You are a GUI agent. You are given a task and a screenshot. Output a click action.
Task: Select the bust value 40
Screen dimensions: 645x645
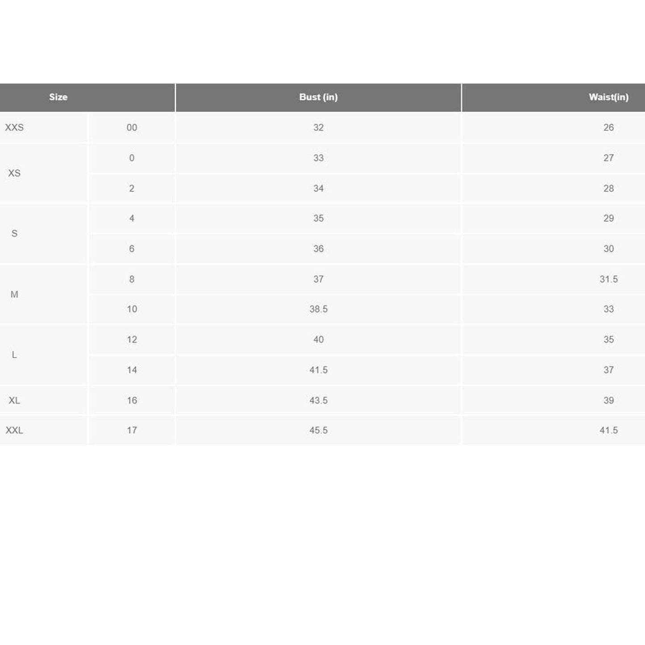click(x=318, y=340)
